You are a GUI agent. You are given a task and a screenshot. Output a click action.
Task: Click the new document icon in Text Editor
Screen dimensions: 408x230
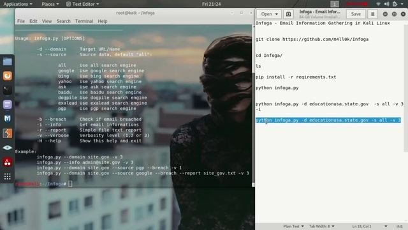point(288,14)
